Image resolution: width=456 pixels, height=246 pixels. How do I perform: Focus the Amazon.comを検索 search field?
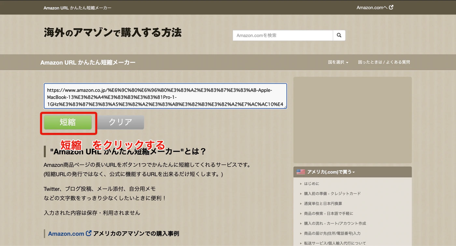pyautogui.click(x=283, y=35)
